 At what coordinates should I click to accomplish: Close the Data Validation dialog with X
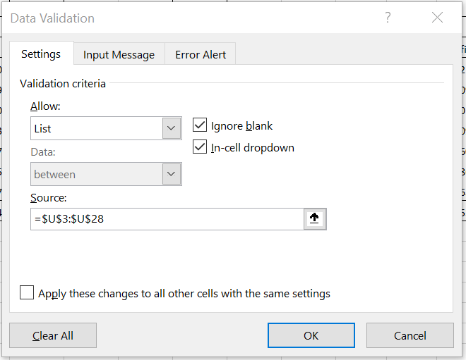click(437, 18)
